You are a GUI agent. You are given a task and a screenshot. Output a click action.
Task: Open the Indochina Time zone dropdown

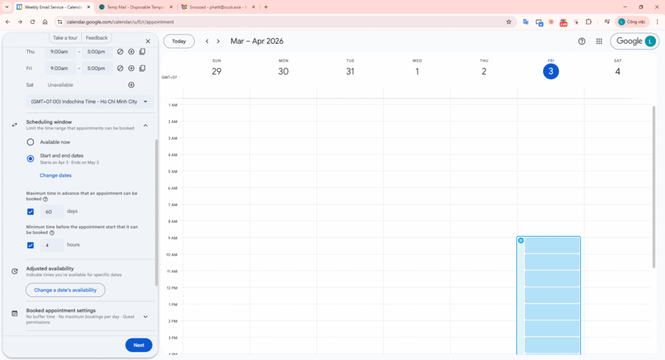coord(90,102)
